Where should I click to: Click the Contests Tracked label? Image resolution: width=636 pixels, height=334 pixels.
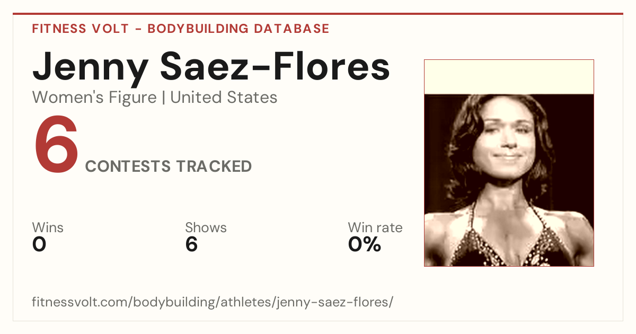coord(169,166)
